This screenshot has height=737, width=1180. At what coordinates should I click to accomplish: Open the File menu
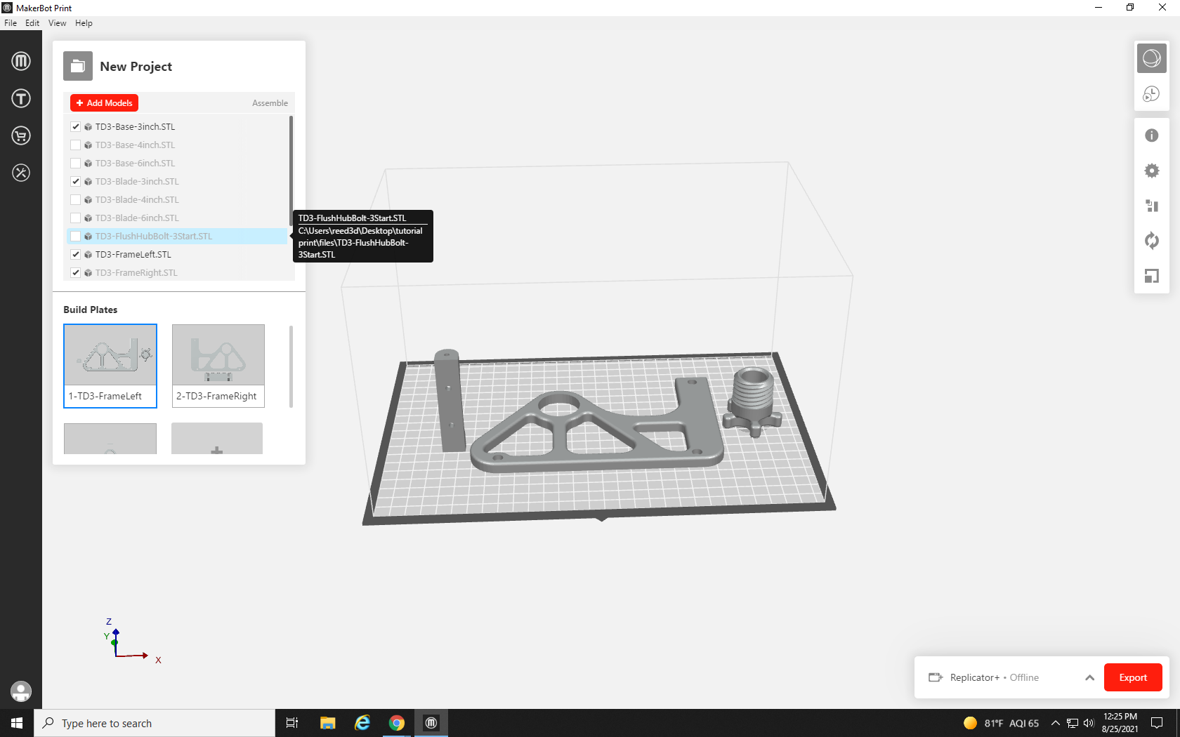coord(11,23)
